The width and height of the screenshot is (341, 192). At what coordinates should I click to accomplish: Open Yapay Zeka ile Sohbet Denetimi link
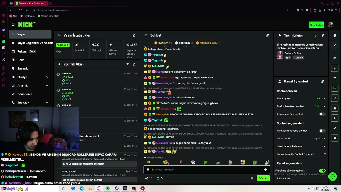pos(301,154)
